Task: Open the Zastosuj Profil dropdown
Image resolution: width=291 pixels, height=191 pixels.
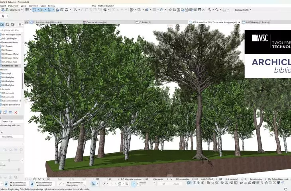Action: 243,10
